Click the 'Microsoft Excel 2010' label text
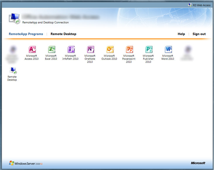The width and height of the screenshot is (214, 170). [x=51, y=57]
